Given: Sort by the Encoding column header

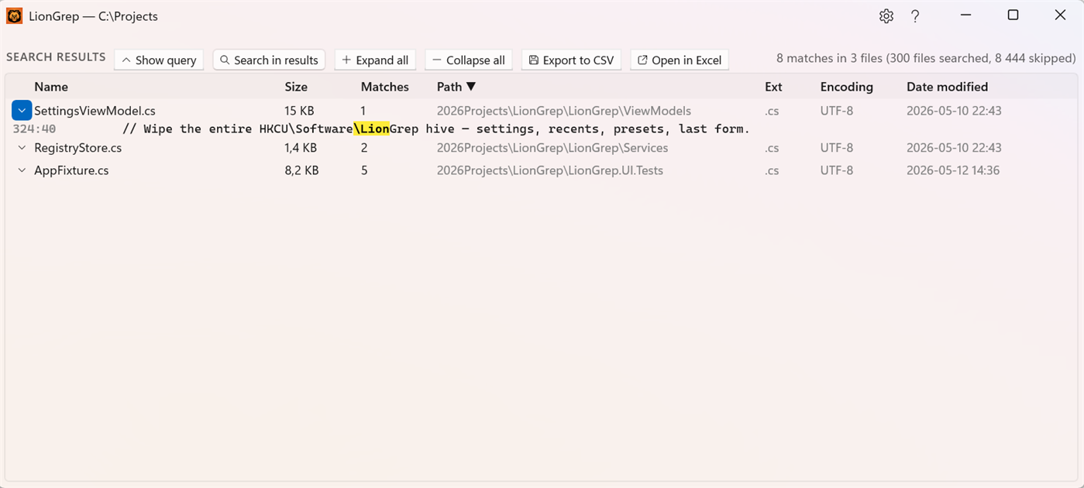Looking at the screenshot, I should pyautogui.click(x=847, y=87).
